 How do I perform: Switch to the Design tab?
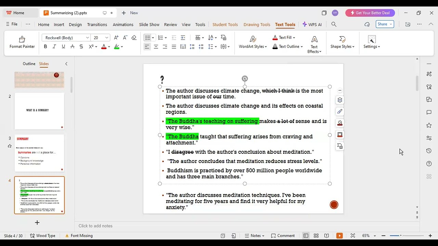[x=75, y=25]
